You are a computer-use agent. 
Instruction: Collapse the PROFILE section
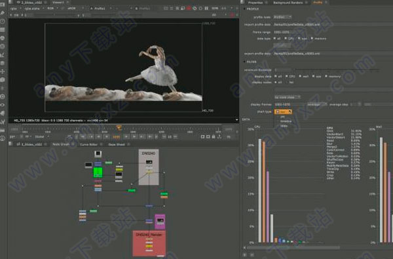[244, 9]
